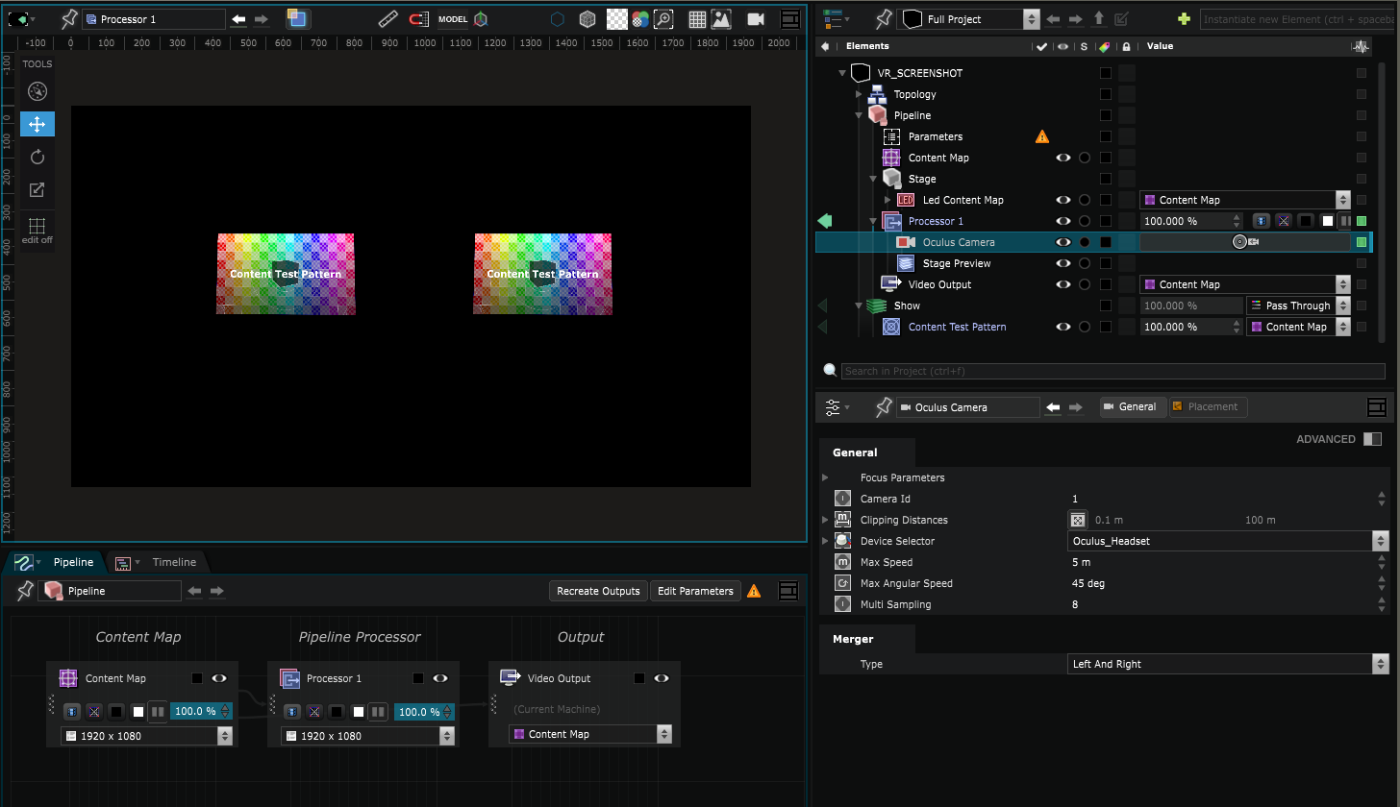Expand the Led Content Map node
The height and width of the screenshot is (807, 1400).
pos(887,200)
